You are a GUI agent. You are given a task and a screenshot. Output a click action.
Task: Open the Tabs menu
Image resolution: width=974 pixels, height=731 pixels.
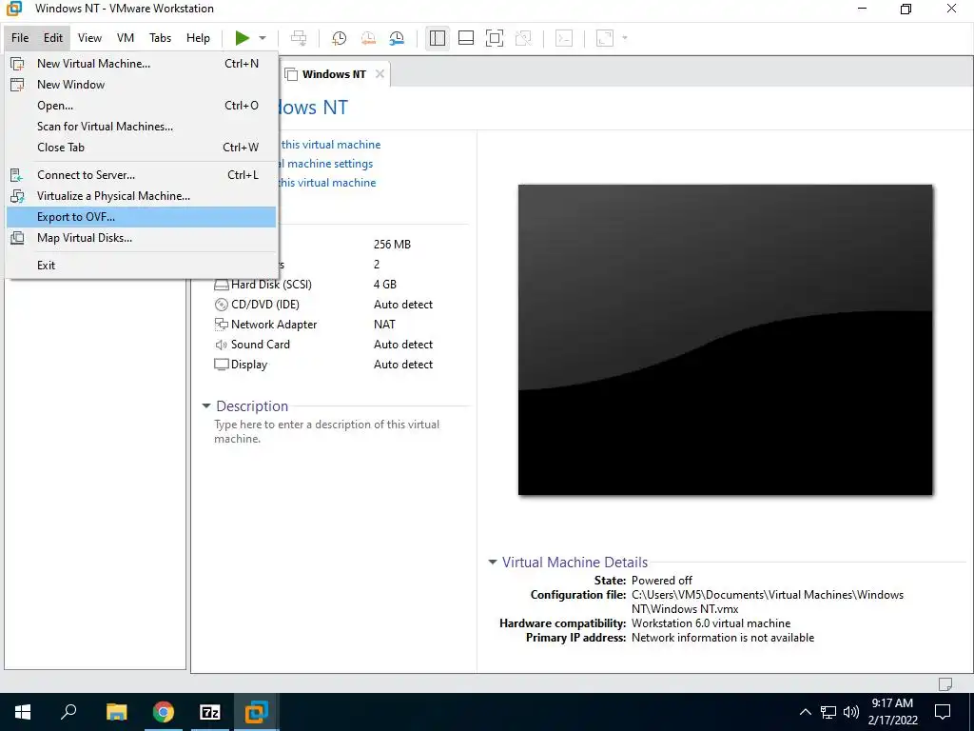[x=160, y=38]
